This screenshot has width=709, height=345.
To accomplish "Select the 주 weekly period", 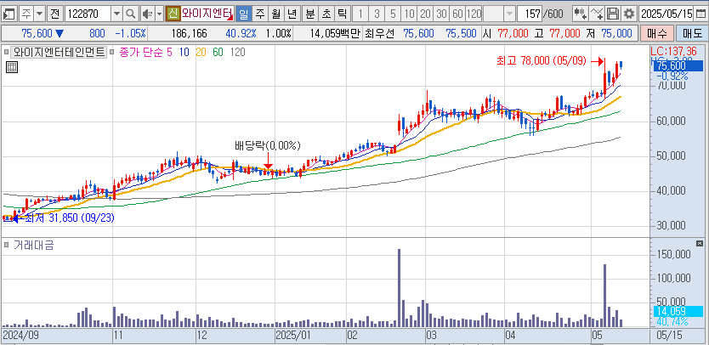I will 259,14.
